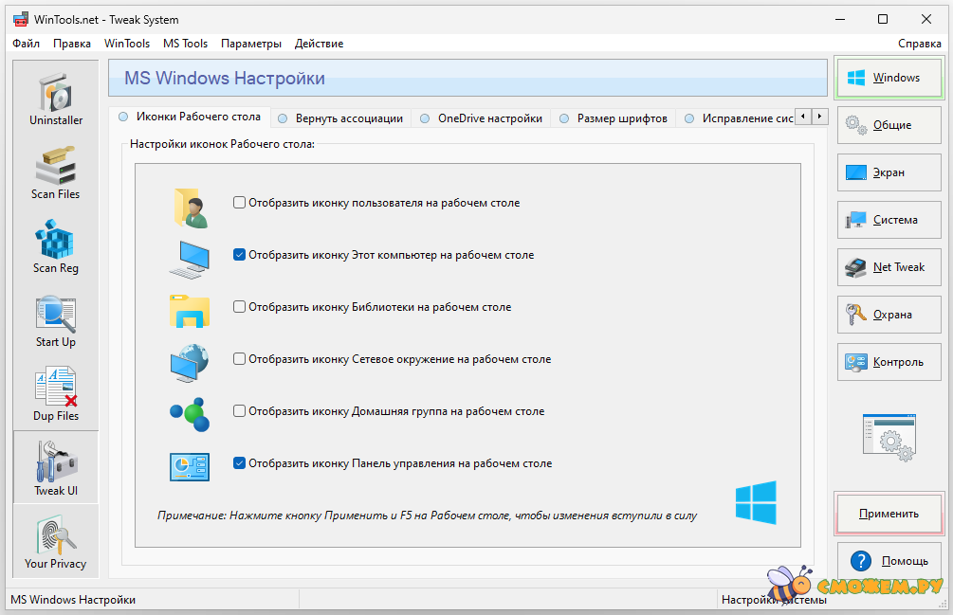The height and width of the screenshot is (615, 953).
Task: Switch to Размер шрифтов tab
Action: click(x=614, y=118)
